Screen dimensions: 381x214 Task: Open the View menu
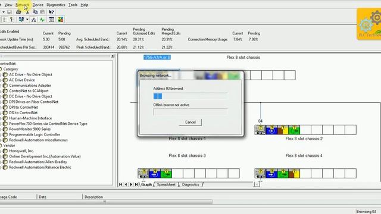pos(8,5)
